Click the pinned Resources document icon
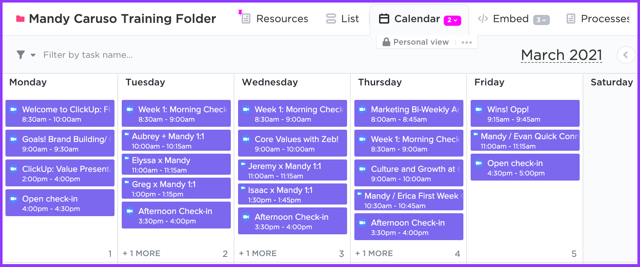Screen dimensions: 640x267 pyautogui.click(x=246, y=19)
